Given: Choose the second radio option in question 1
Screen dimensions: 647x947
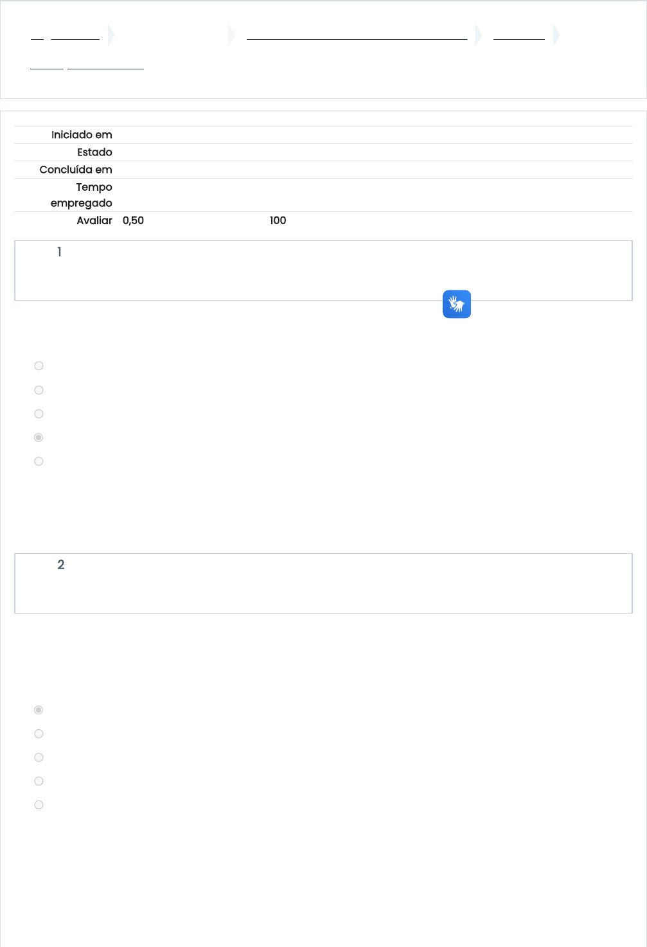Looking at the screenshot, I should (39, 390).
